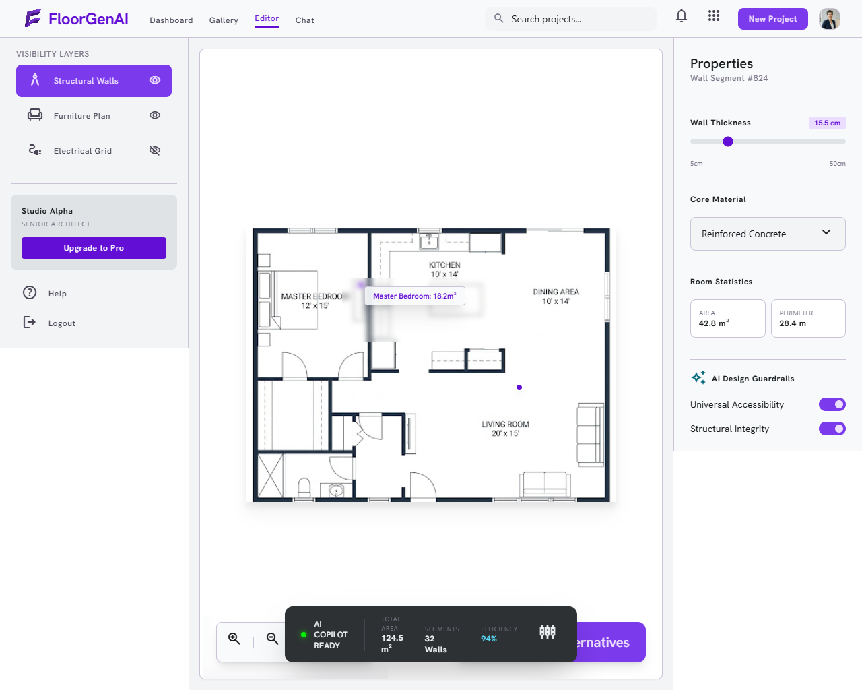Open notifications bell

click(x=682, y=15)
